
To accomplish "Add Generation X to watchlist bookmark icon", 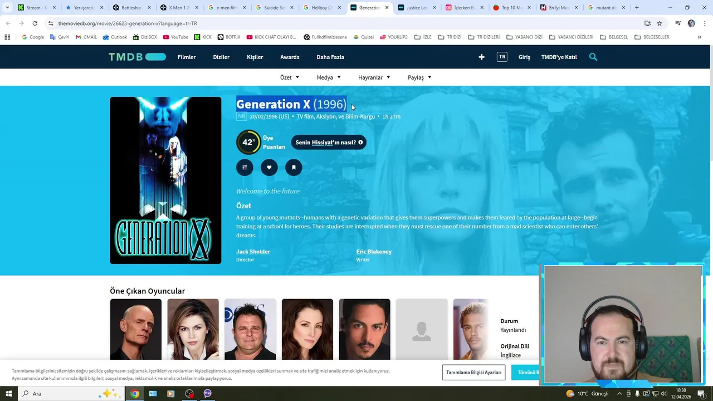I will [294, 168].
